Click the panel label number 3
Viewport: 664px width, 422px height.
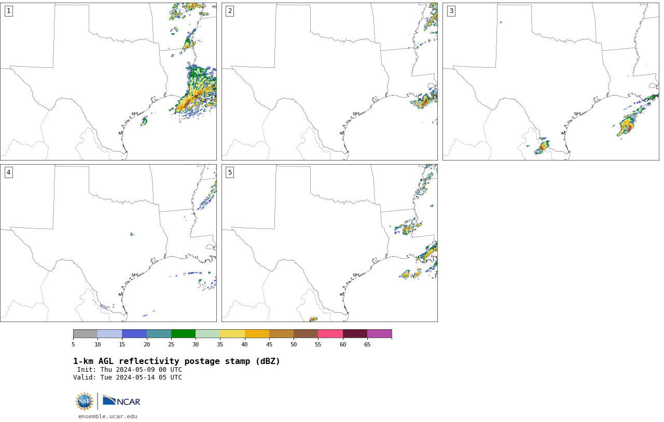451,11
